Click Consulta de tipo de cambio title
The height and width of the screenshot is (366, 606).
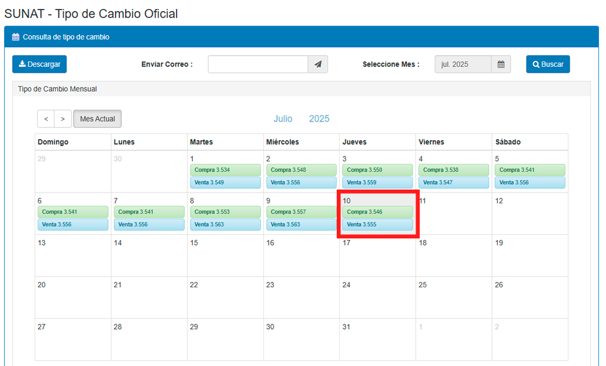(x=66, y=37)
